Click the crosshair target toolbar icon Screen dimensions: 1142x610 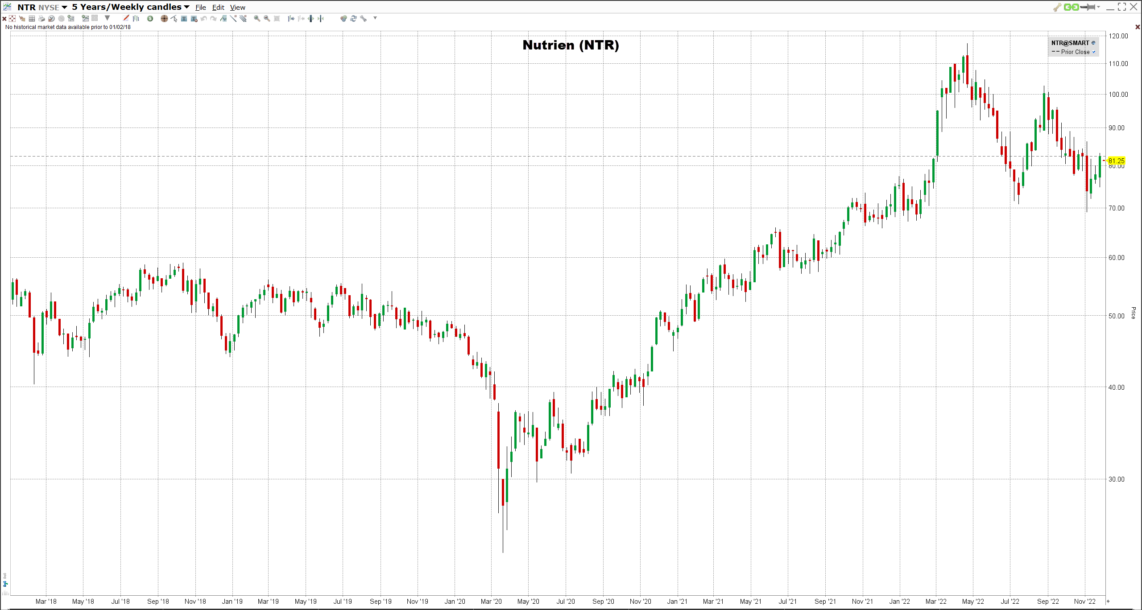tap(12, 19)
